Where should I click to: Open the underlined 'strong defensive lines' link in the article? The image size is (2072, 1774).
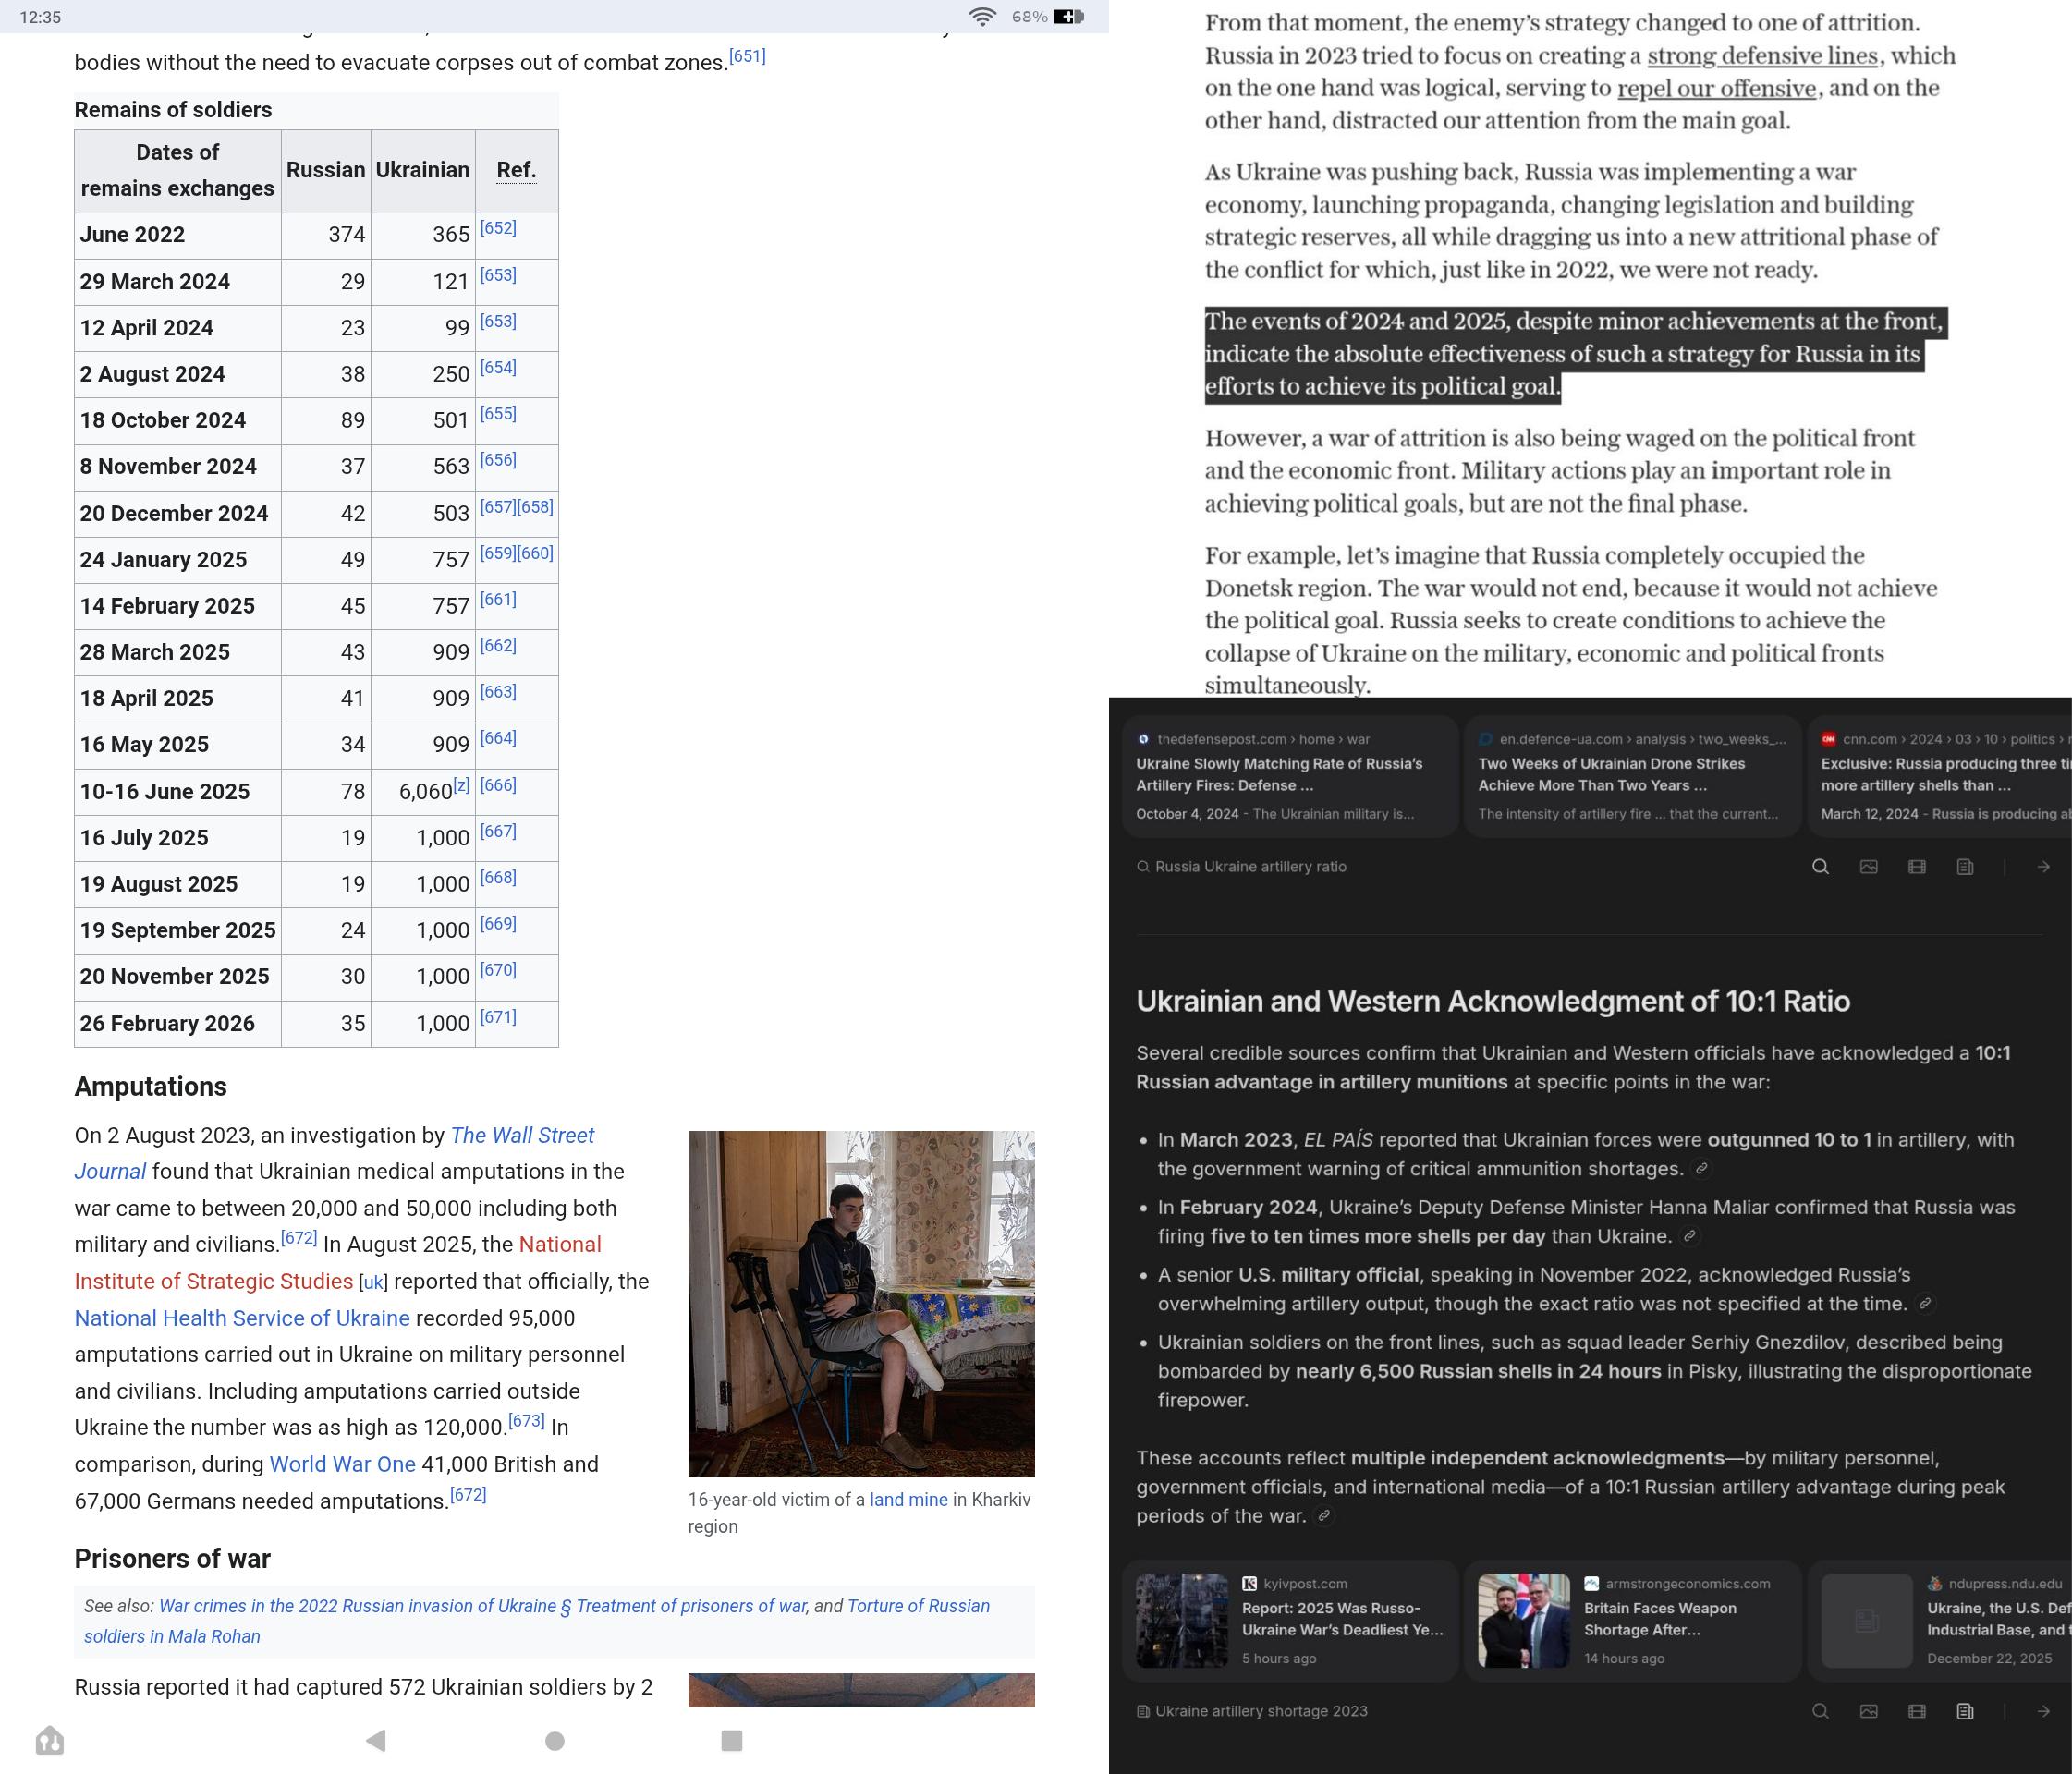[1763, 56]
